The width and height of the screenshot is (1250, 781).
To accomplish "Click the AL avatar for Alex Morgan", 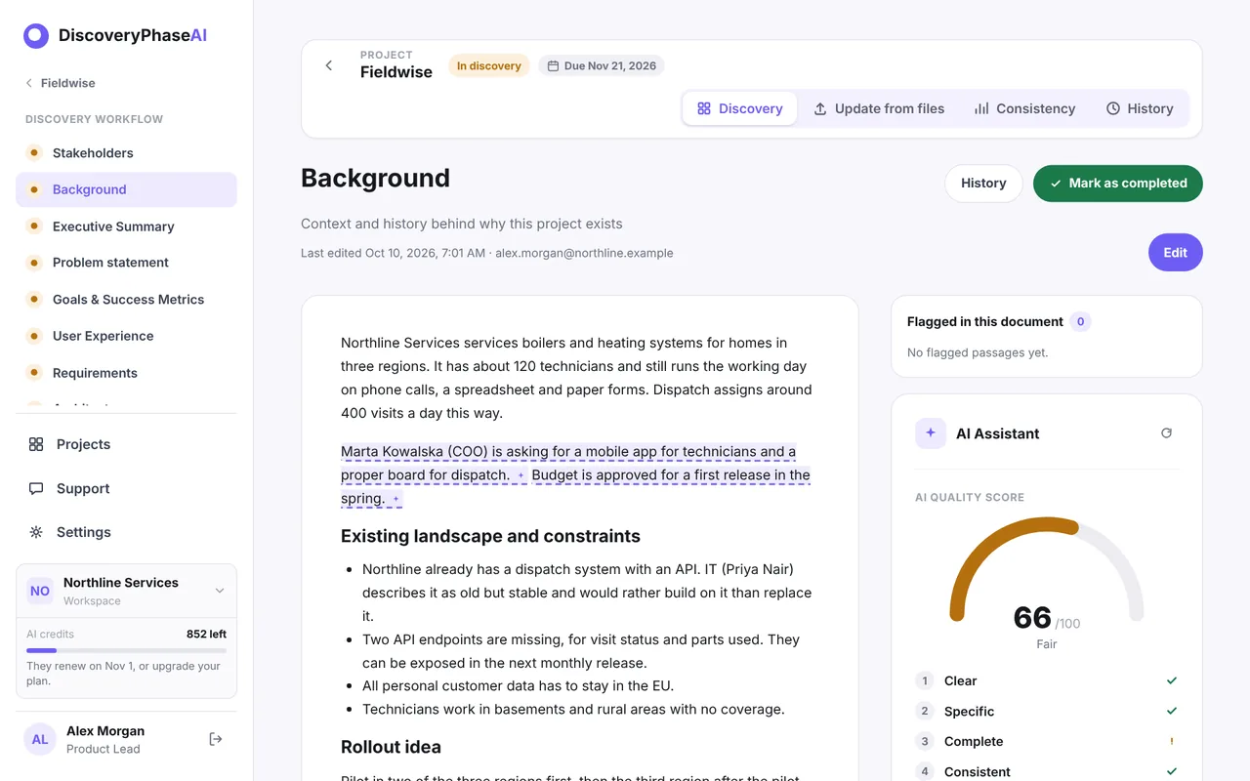I will (40, 739).
